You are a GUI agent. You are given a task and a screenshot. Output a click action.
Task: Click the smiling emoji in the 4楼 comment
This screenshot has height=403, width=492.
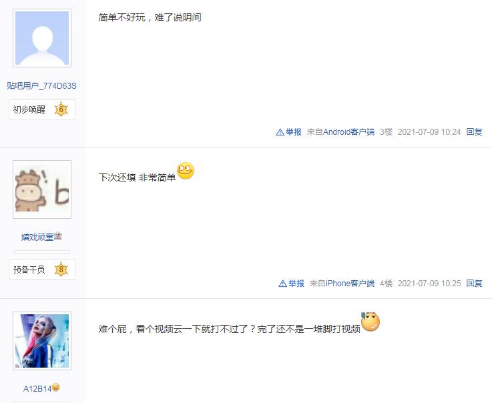[186, 171]
